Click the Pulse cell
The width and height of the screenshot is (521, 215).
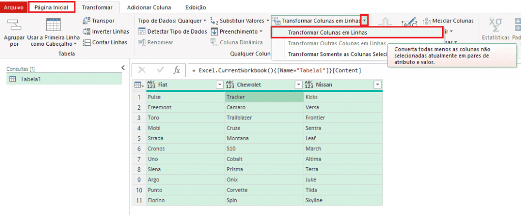(185, 97)
